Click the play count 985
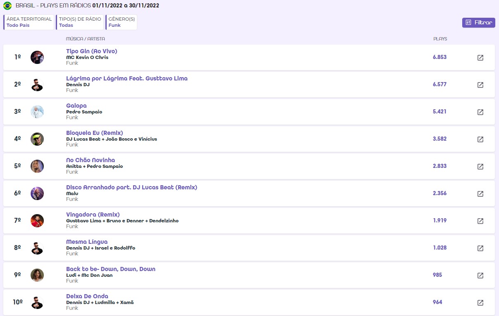 pyautogui.click(x=437, y=275)
